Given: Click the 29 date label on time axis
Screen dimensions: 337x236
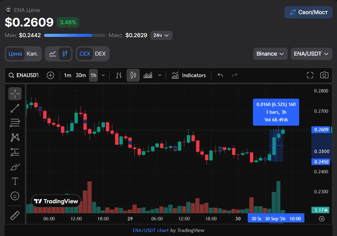Looking at the screenshot, I should tap(130, 219).
